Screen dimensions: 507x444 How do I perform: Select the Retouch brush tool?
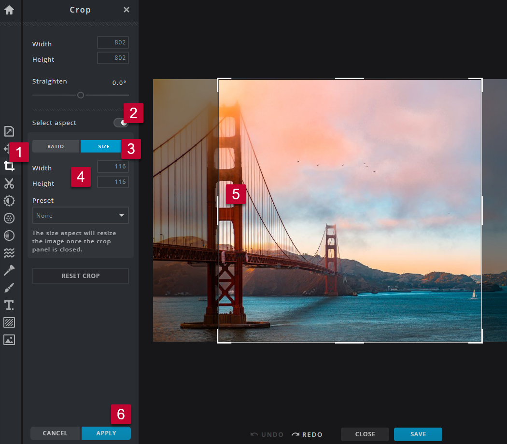[x=10, y=270]
